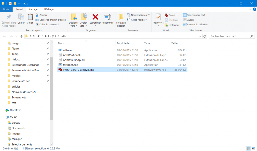This screenshot has height=151, width=257.
Task: Click the forward navigation arrow
Action: 11,36
